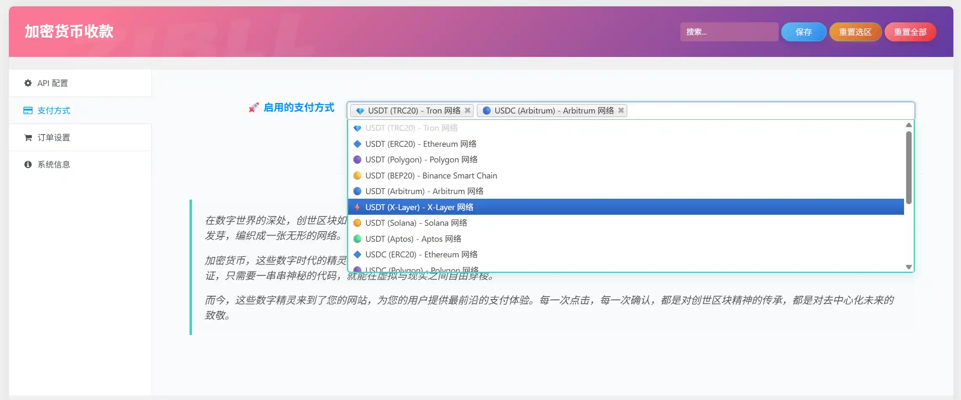Toggle the USDT (ERC20) - Ethereum 网络 option
The height and width of the screenshot is (400, 961).
(x=421, y=143)
